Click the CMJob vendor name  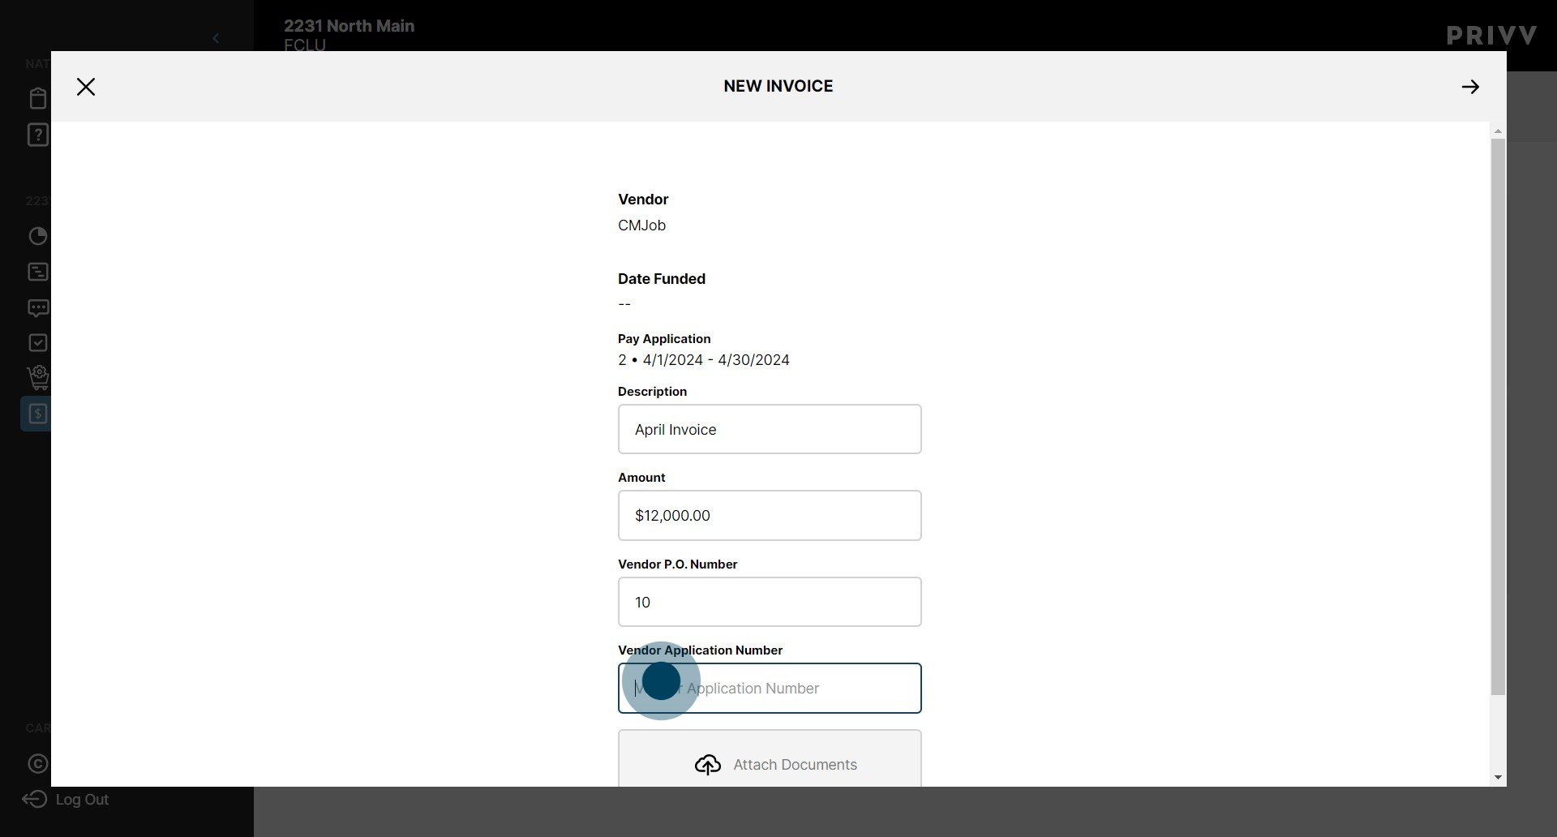point(641,225)
